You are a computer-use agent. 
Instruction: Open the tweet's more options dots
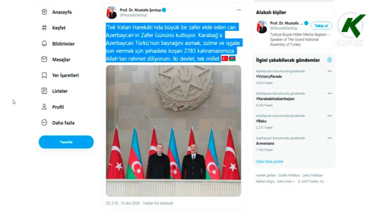[x=239, y=10]
